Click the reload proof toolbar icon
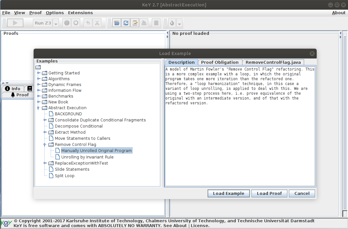This screenshot has height=229, width=348. pyautogui.click(x=126, y=23)
